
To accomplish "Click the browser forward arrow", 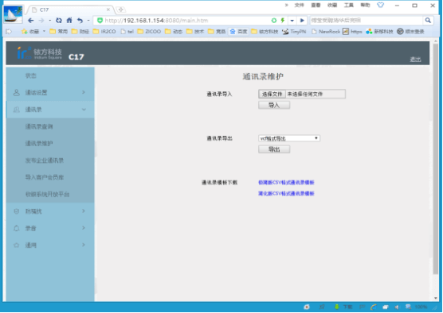I will point(41,21).
